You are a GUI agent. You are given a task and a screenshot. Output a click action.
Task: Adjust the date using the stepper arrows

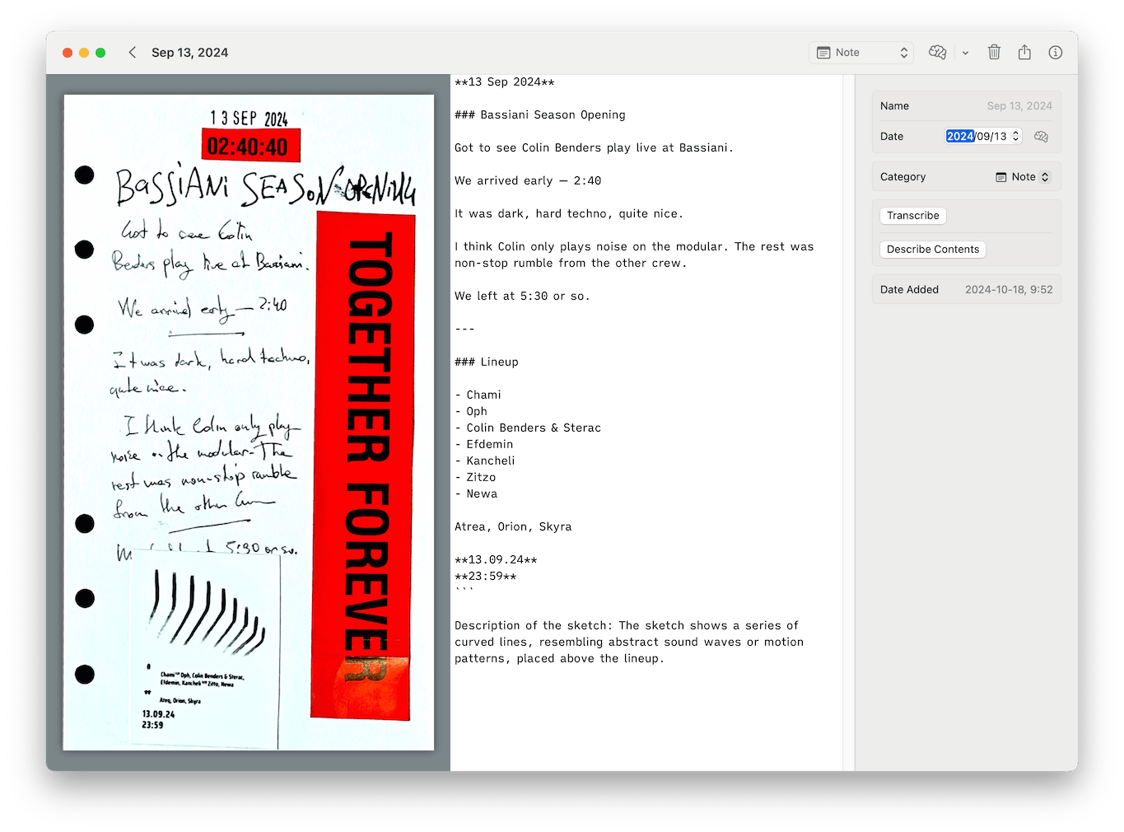pyautogui.click(x=1016, y=137)
